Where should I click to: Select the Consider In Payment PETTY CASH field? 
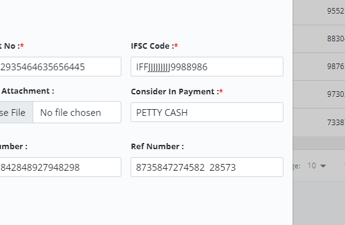[x=207, y=112]
